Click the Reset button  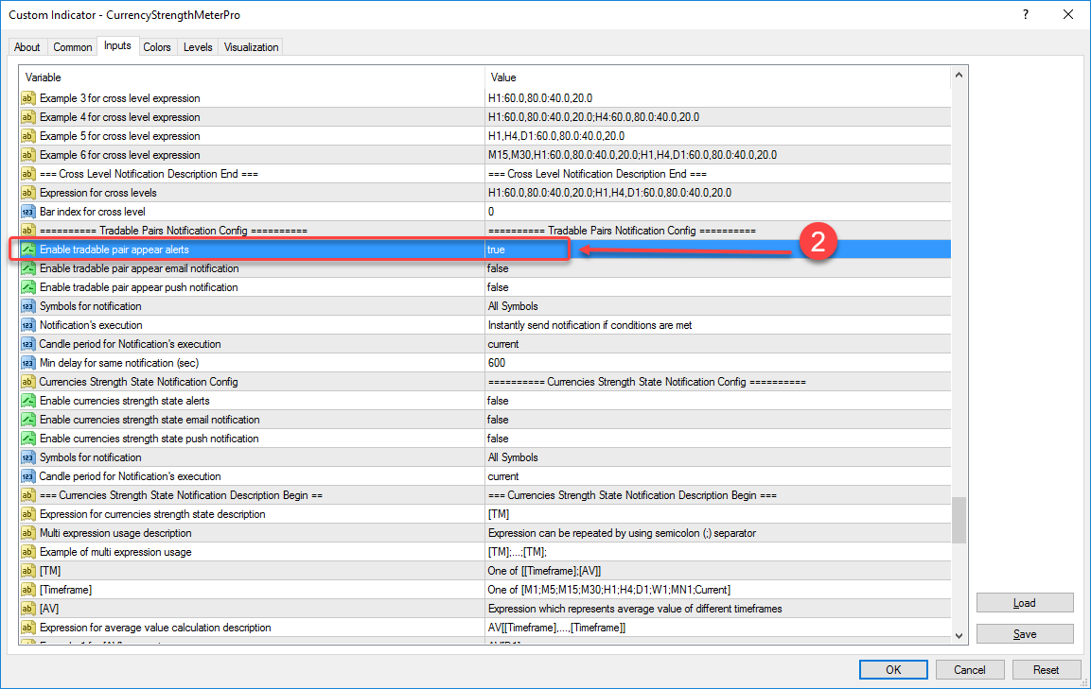coord(1046,669)
